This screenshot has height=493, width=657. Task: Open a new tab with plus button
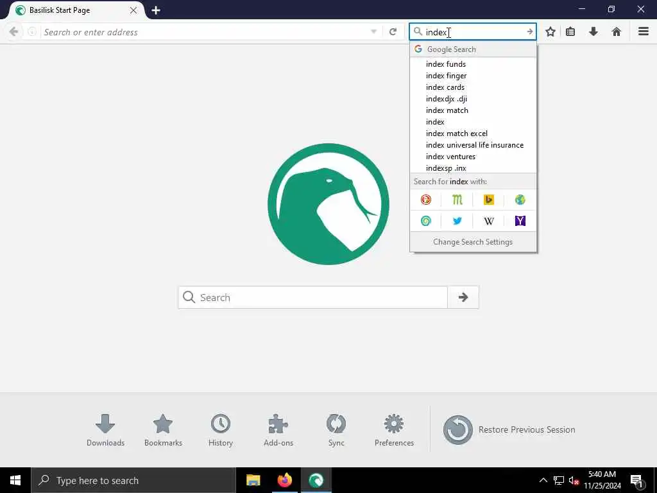[x=156, y=10]
